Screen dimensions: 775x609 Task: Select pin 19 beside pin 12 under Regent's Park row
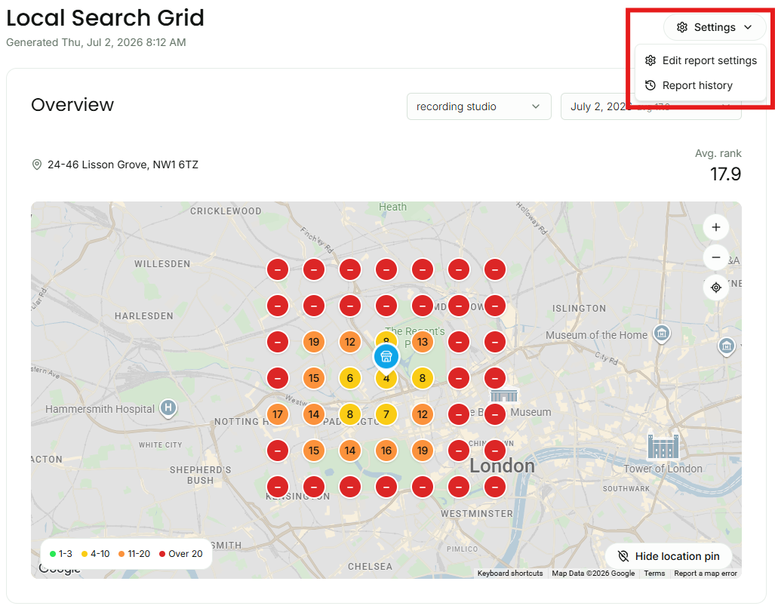pos(314,342)
